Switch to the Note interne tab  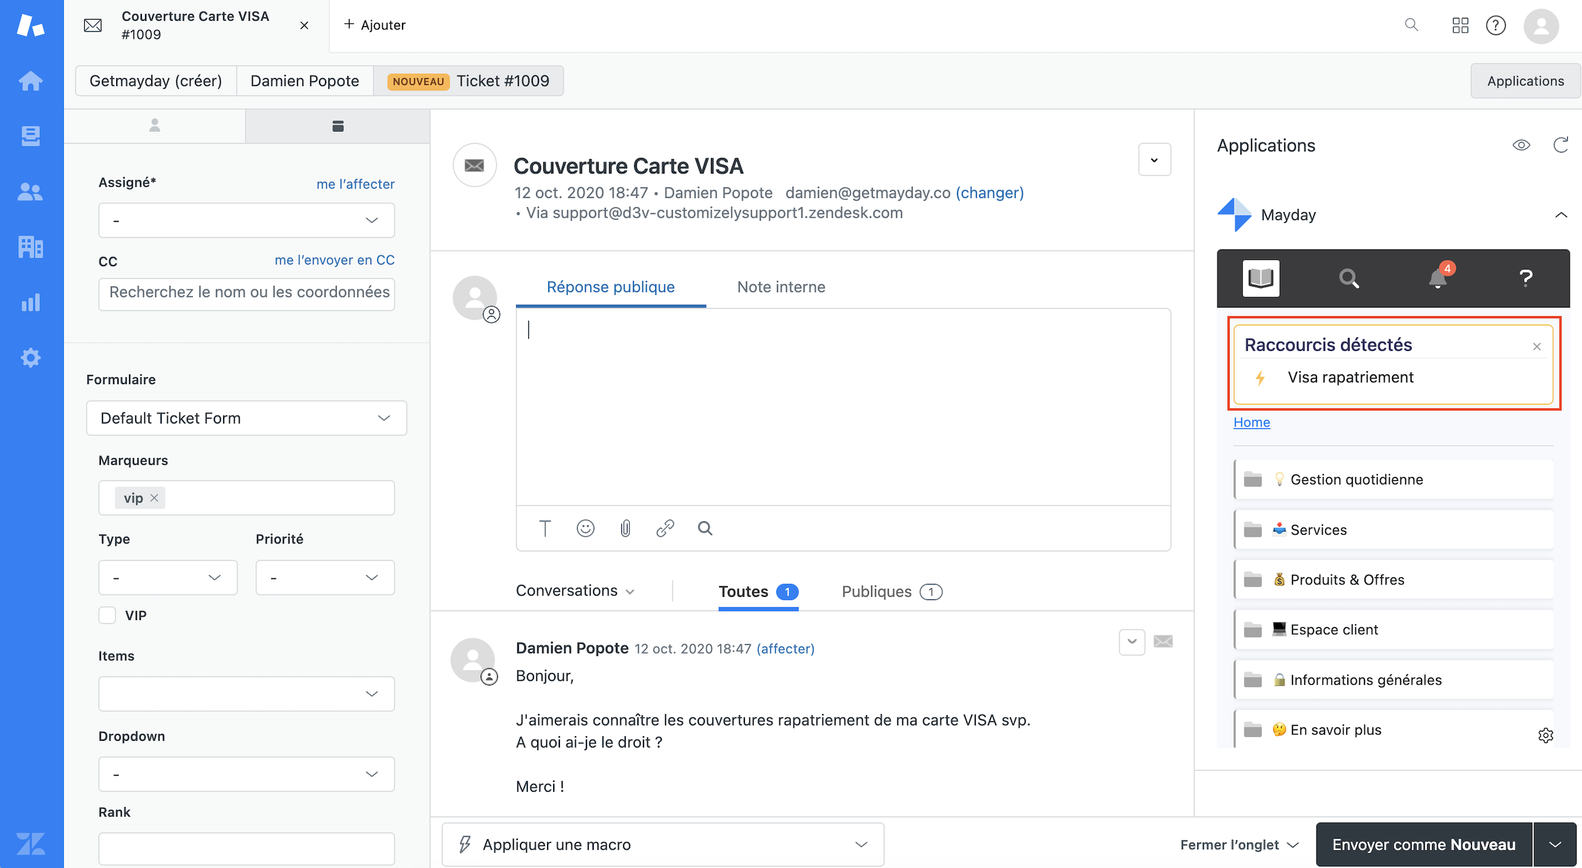click(781, 287)
